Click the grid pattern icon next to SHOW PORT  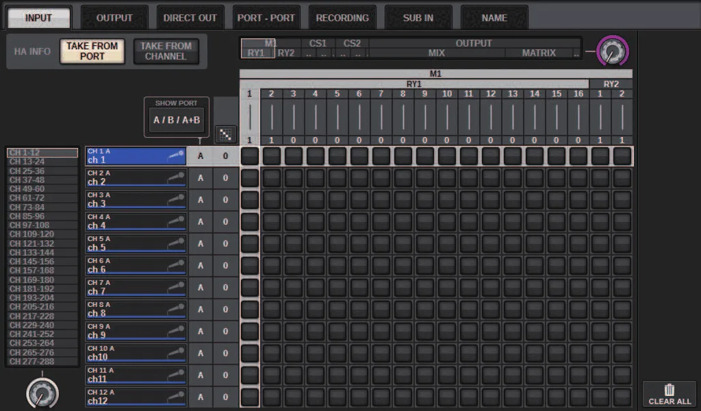(x=225, y=134)
